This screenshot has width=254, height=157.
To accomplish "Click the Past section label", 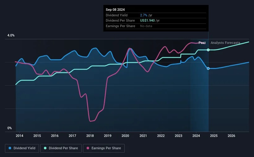I will pos(202,43).
